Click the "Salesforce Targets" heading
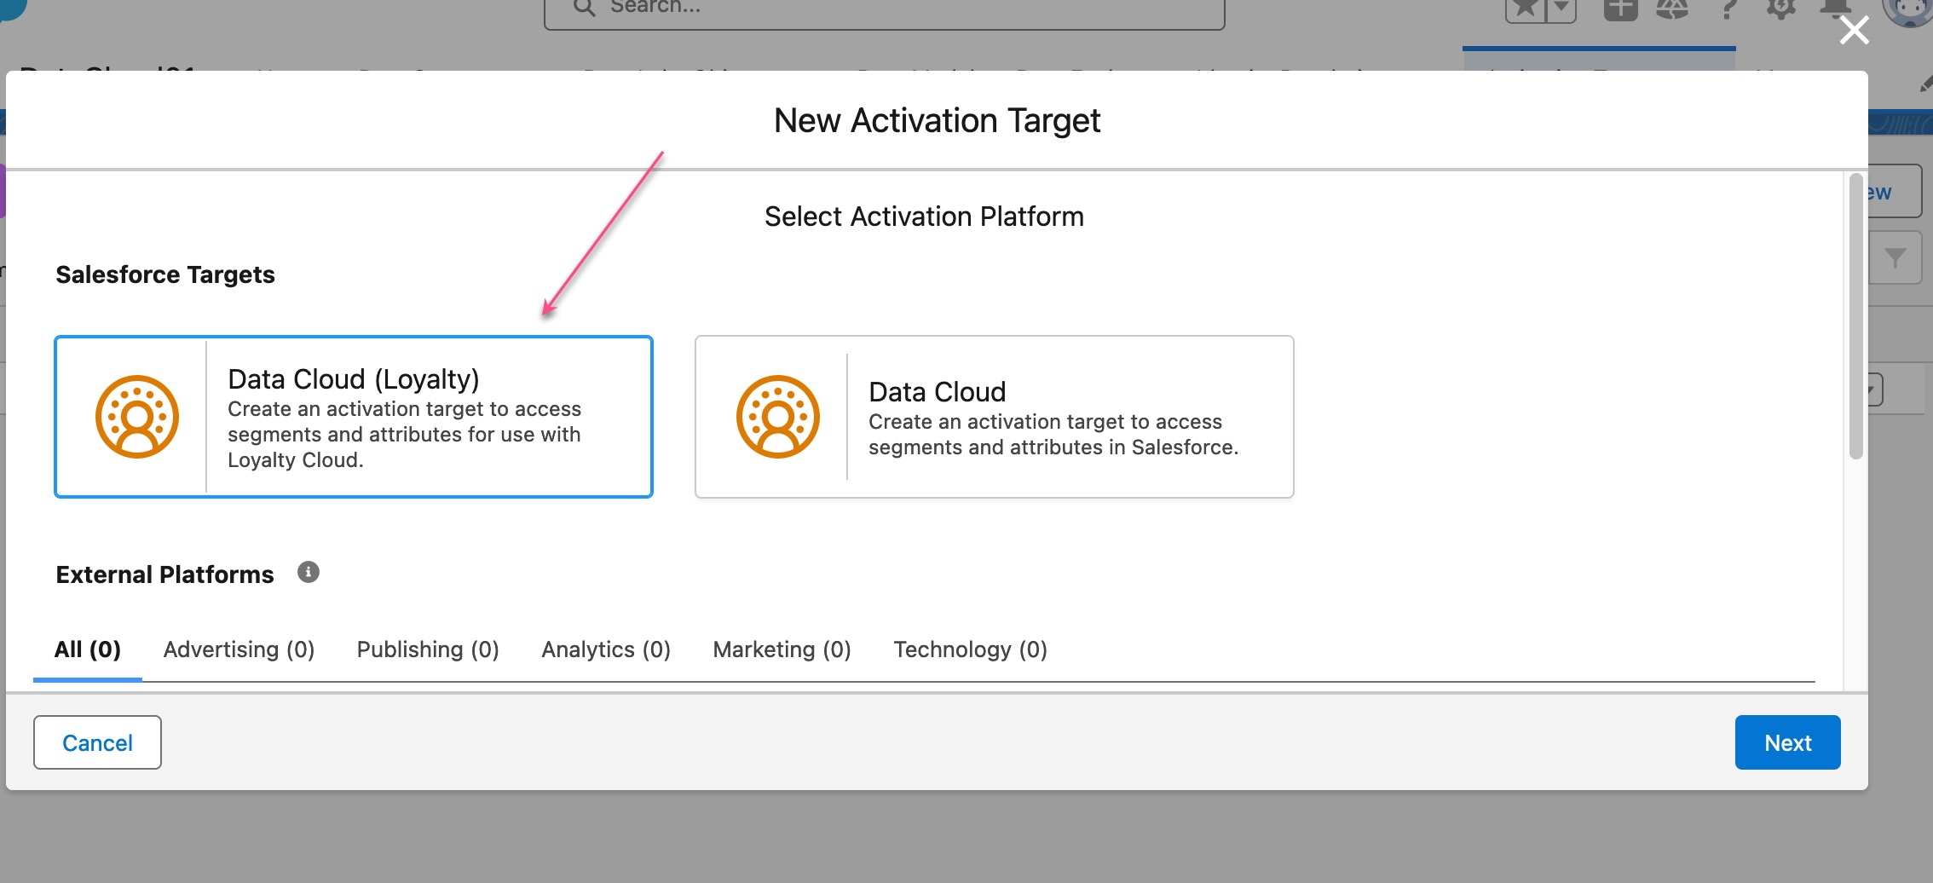Viewport: 1933px width, 883px height. pyautogui.click(x=165, y=274)
